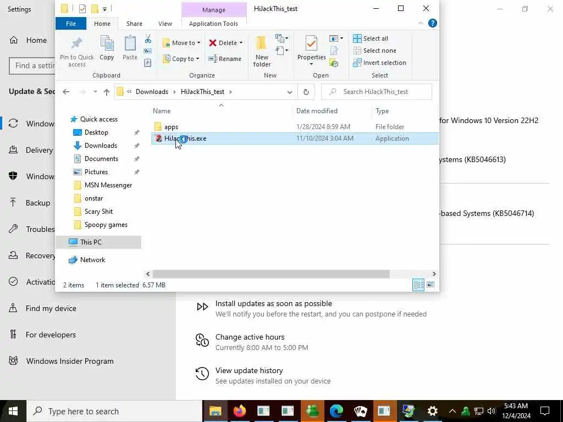Open the Application Tools tab
The width and height of the screenshot is (563, 422).
(x=213, y=24)
